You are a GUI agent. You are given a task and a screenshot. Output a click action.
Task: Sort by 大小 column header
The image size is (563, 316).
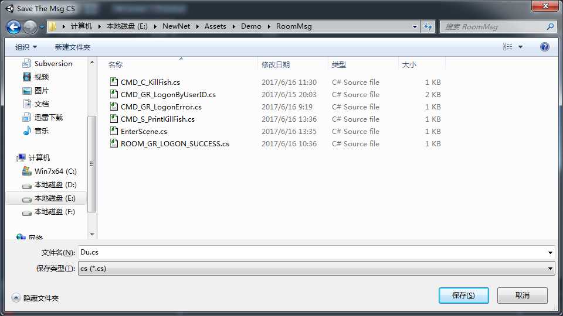tap(409, 64)
